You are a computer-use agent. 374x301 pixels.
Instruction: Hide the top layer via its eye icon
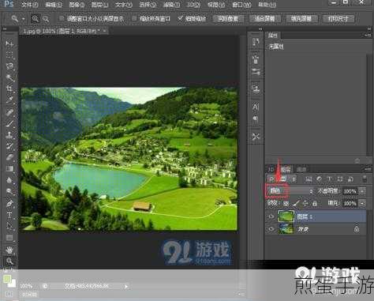(x=271, y=216)
